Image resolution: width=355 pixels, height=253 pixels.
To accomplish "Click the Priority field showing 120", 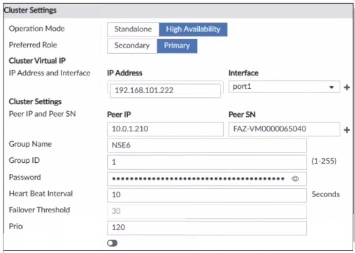I will point(207,228).
